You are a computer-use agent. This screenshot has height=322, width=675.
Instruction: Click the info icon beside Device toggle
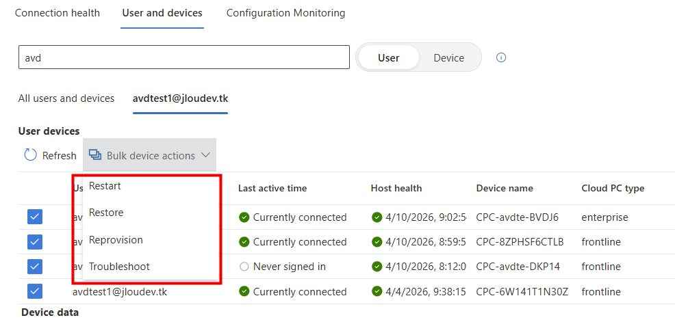click(x=501, y=57)
